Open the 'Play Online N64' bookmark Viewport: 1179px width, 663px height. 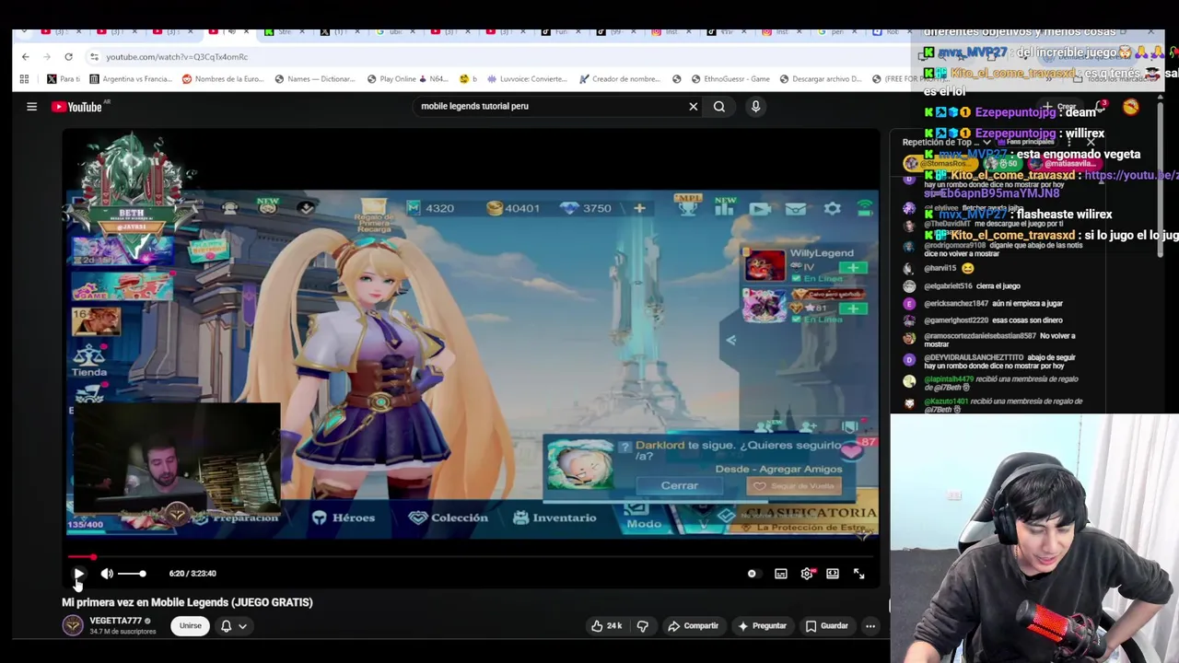tap(407, 79)
